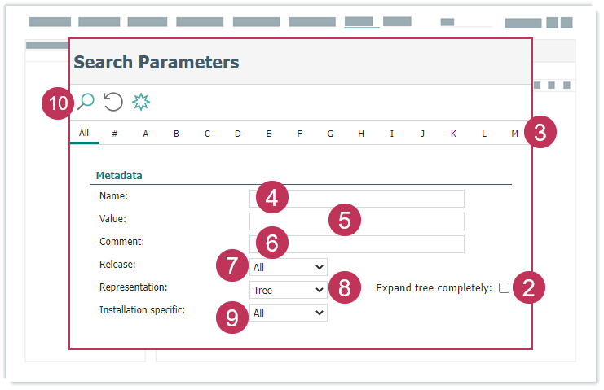Choose the letter E tab
The height and width of the screenshot is (390, 604).
268,134
